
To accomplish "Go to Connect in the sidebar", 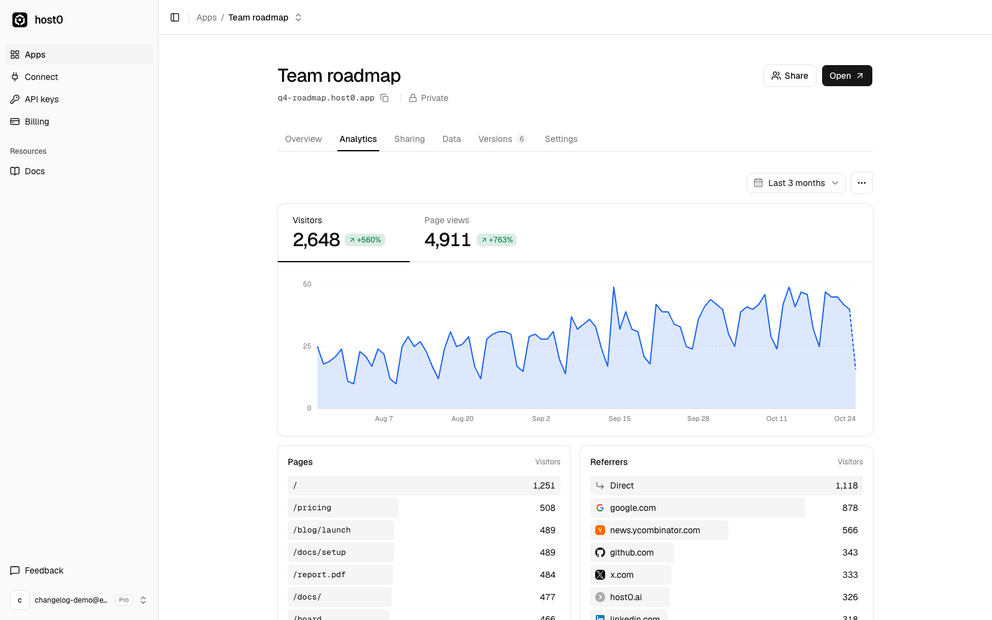I will pyautogui.click(x=79, y=77).
